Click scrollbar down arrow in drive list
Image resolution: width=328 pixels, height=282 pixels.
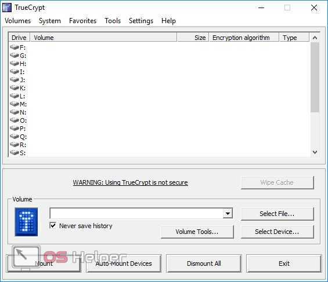(x=315, y=152)
